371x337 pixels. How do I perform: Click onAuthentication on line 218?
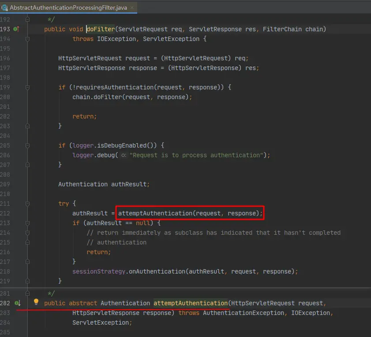157,271
